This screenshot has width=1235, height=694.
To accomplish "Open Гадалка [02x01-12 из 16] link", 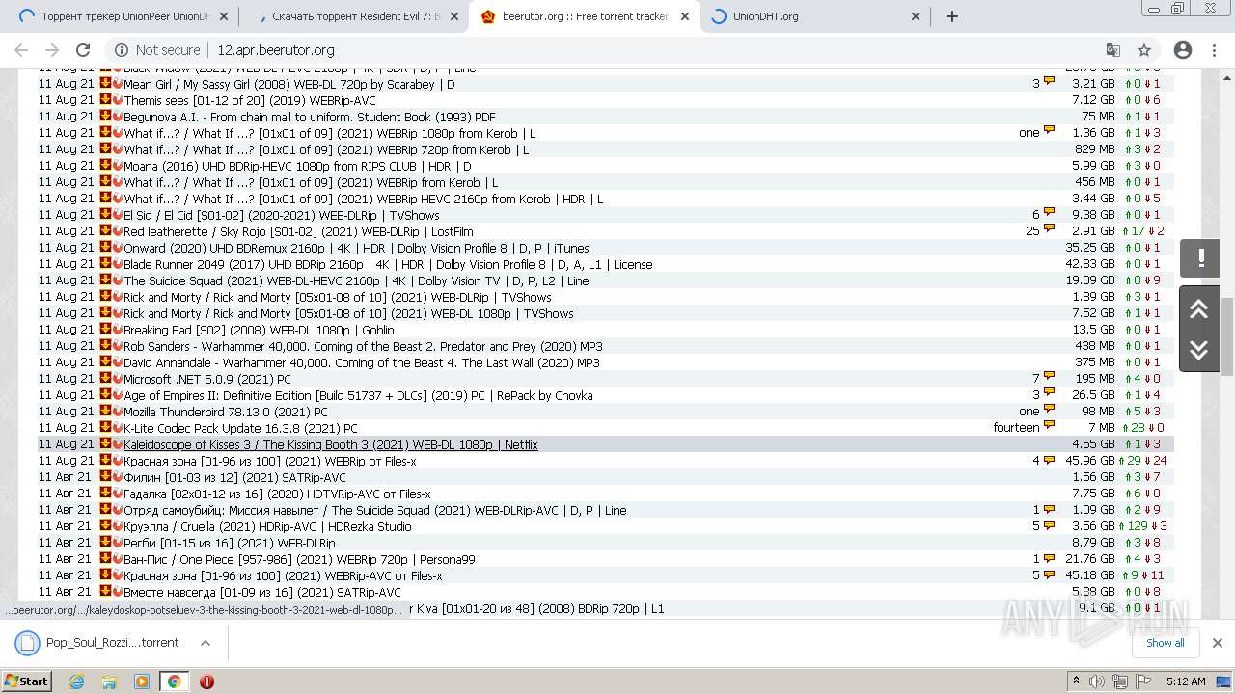I will [x=277, y=494].
